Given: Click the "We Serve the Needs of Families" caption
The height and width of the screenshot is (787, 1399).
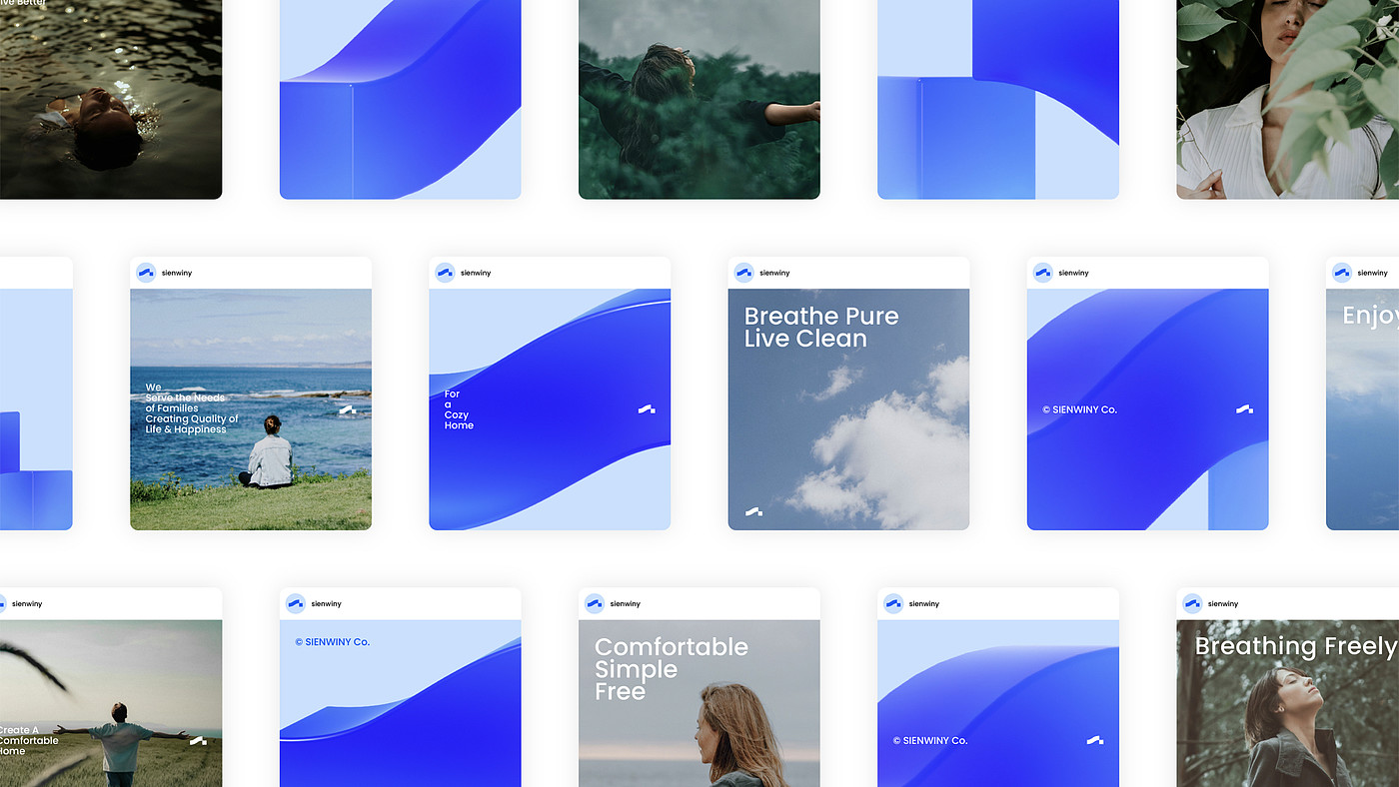Looking at the screenshot, I should pos(192,408).
